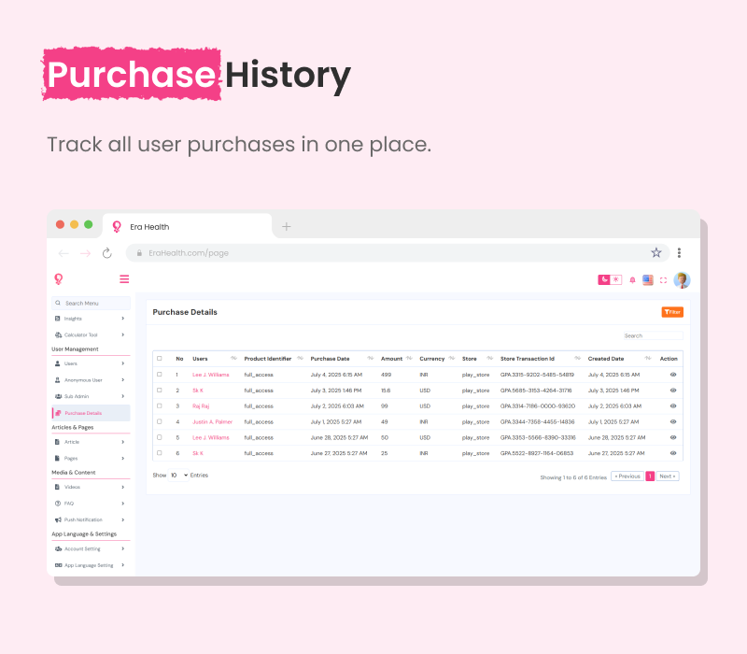Tick the checkbox for row 1
This screenshot has height=654, width=747.
(x=160, y=375)
